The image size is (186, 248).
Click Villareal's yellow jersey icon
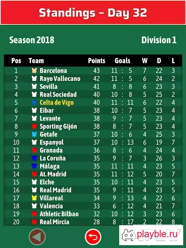(x=34, y=198)
